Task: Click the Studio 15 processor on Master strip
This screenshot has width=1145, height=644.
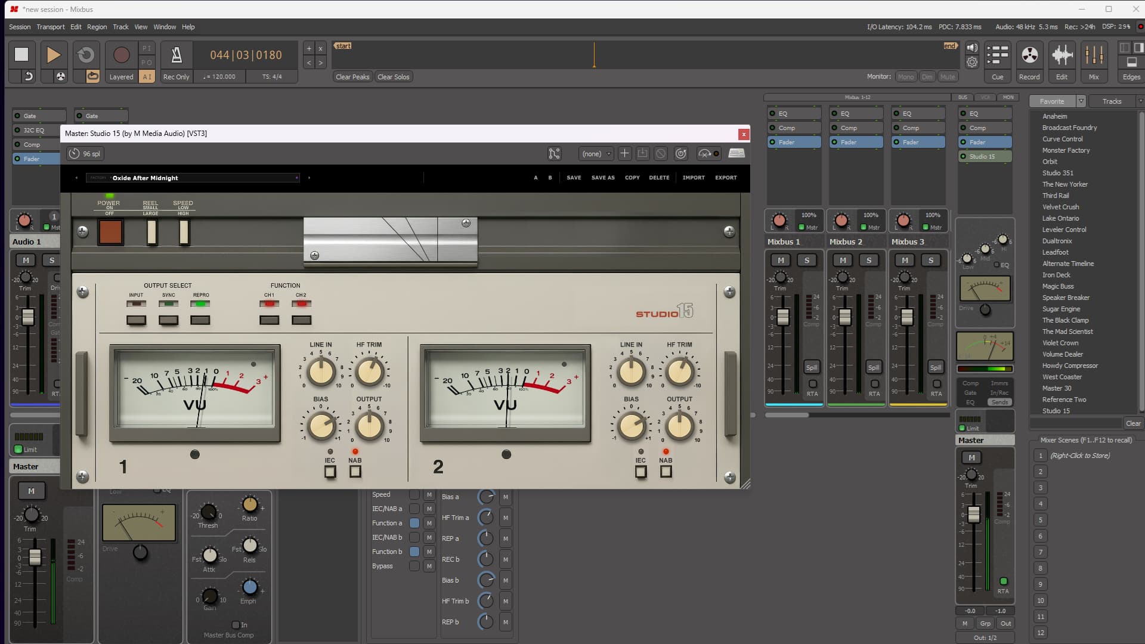Action: (985, 157)
